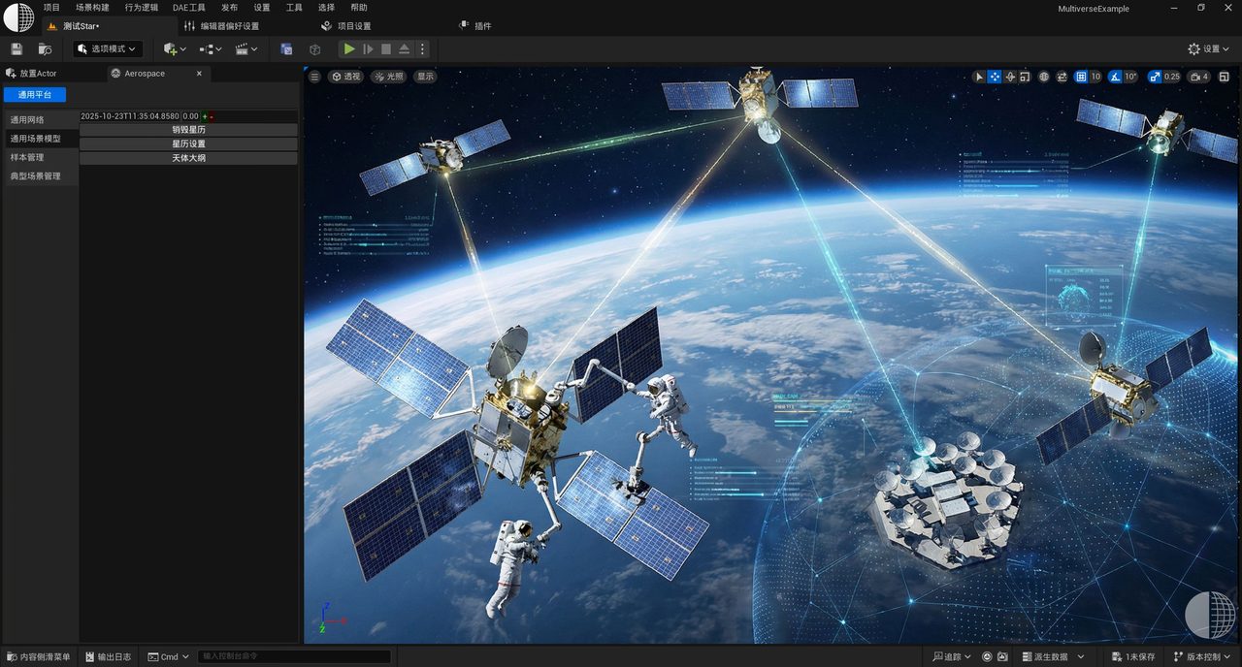The height and width of the screenshot is (667, 1242).
Task: Open the DAE工具 menu
Action: click(x=189, y=7)
